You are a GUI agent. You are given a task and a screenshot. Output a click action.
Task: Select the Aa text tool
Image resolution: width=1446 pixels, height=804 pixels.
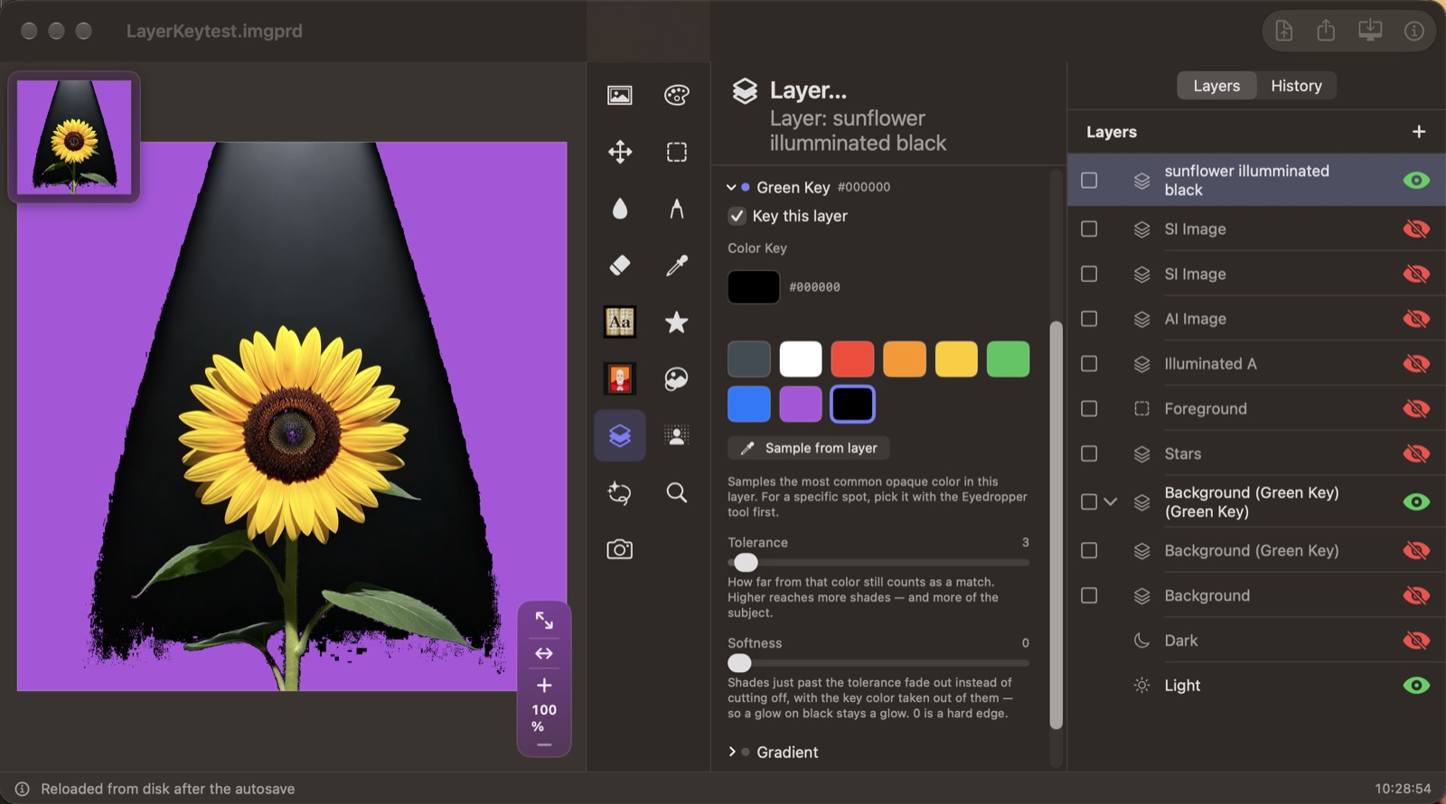[619, 322]
